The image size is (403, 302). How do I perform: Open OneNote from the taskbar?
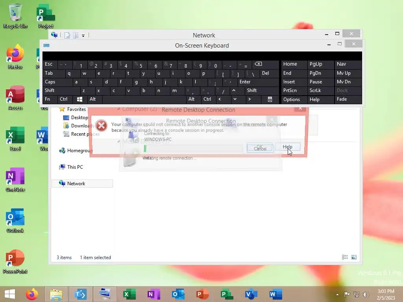tap(154, 294)
